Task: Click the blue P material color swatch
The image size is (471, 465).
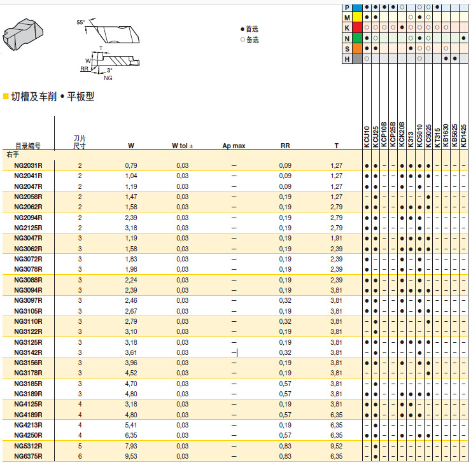Action: point(357,7)
